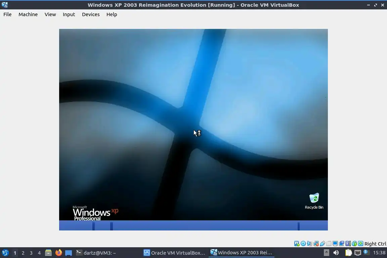
Task: Select the Windows XP 2003 taskbar entry
Action: point(241,253)
